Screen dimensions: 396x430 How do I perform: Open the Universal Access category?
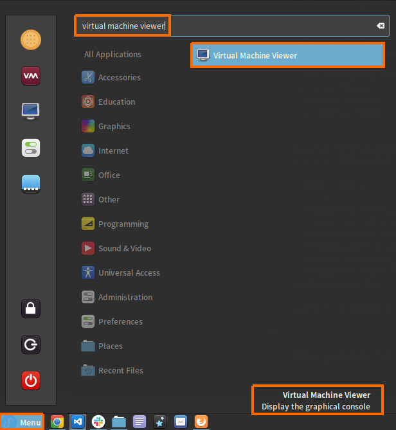[x=121, y=273]
